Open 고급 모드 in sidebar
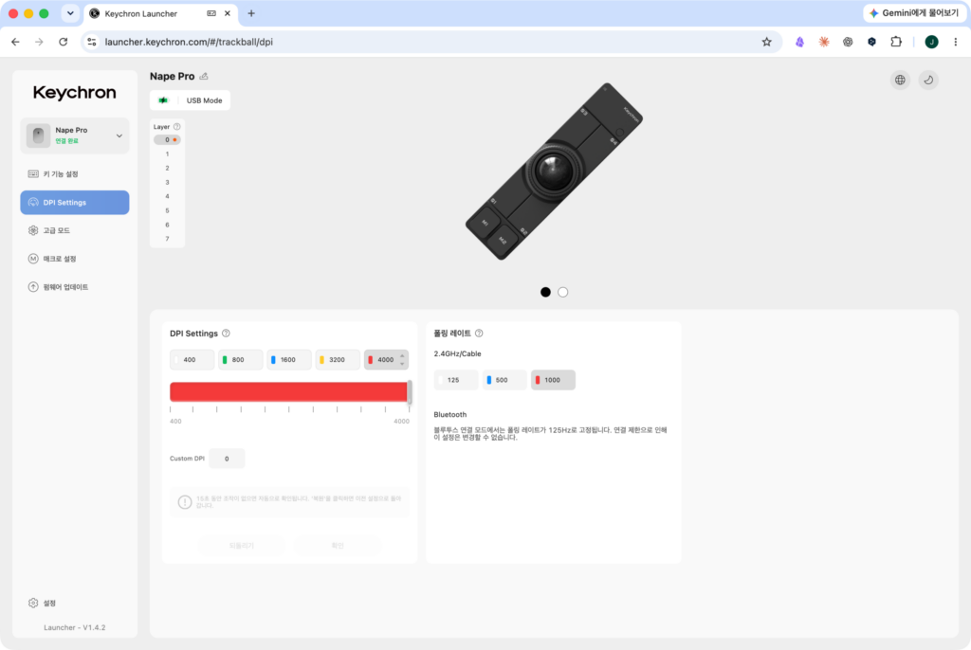This screenshot has width=971, height=650. click(75, 230)
